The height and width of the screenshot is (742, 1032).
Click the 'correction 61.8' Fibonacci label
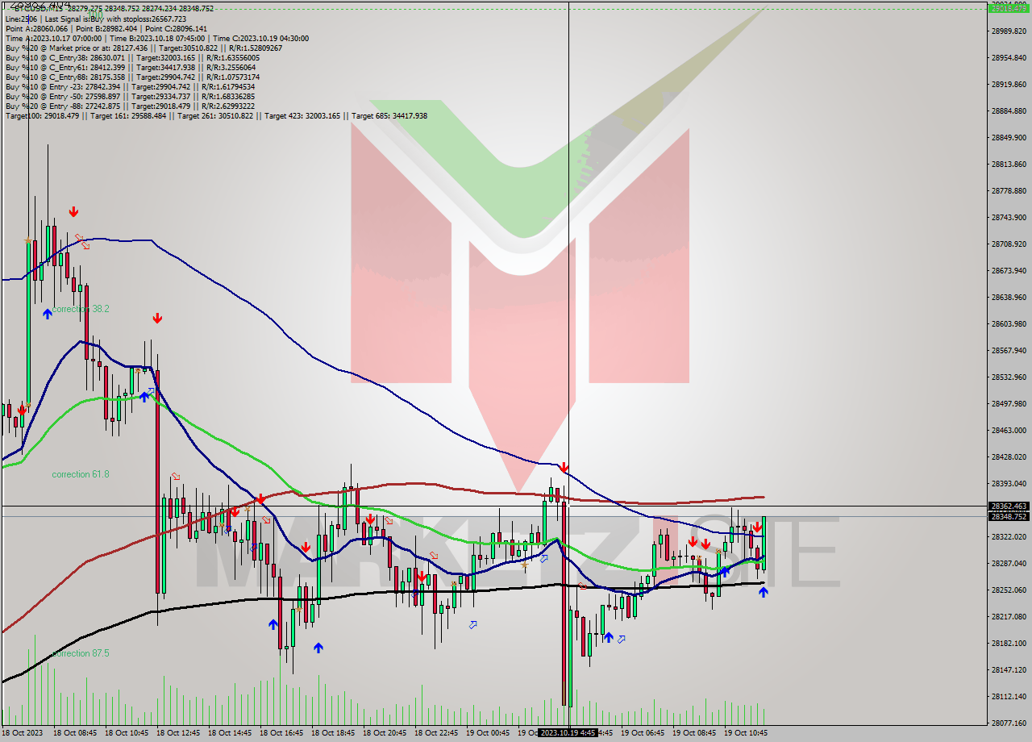point(81,474)
